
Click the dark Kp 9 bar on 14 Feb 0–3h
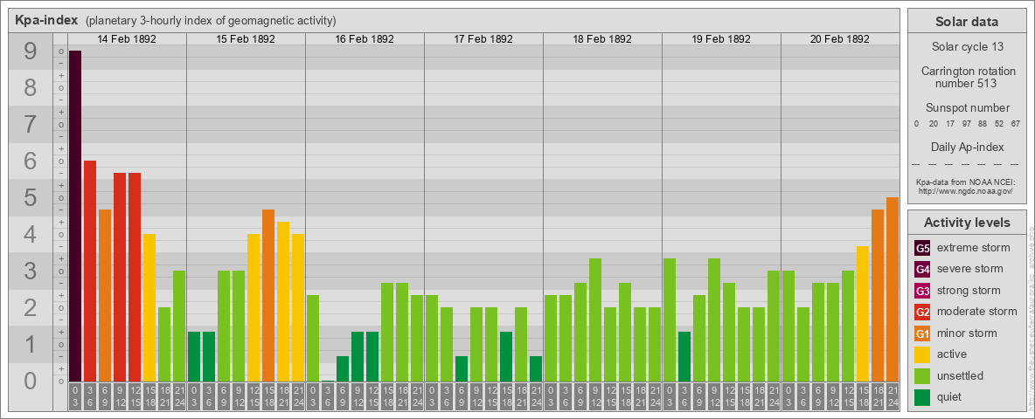tap(75, 216)
